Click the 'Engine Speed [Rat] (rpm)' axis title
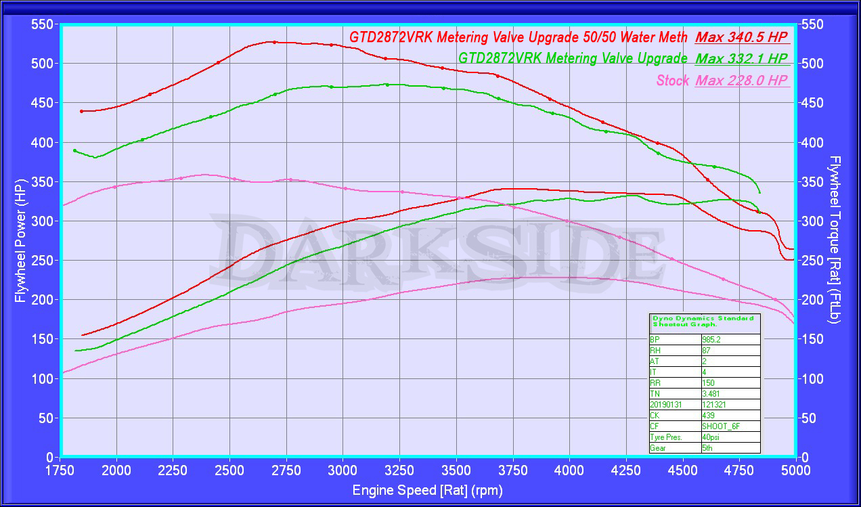 [x=428, y=490]
